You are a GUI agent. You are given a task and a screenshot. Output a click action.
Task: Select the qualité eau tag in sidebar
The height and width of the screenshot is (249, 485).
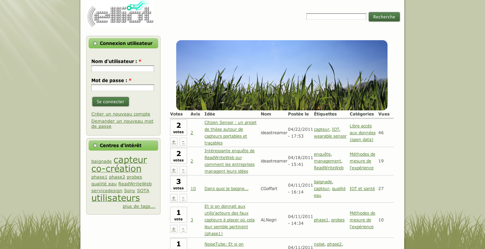point(104,184)
